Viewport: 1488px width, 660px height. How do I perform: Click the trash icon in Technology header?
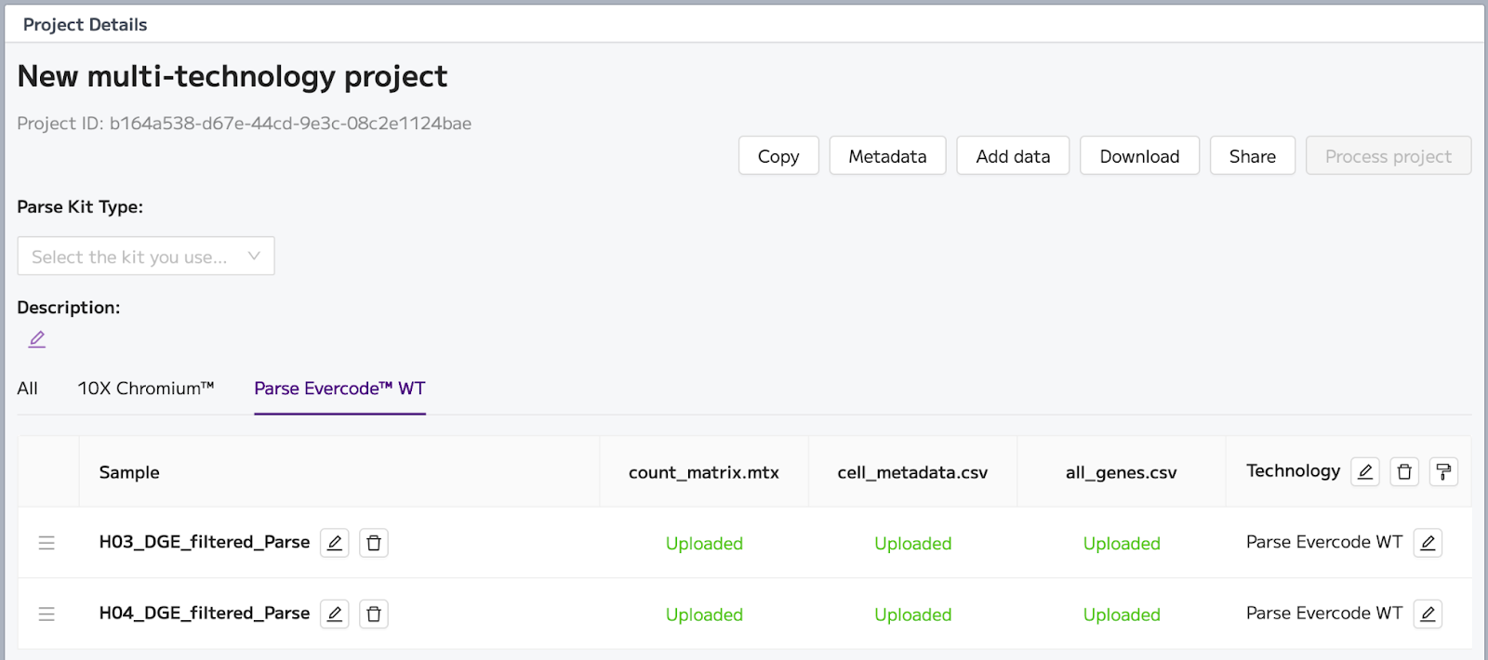[1404, 472]
